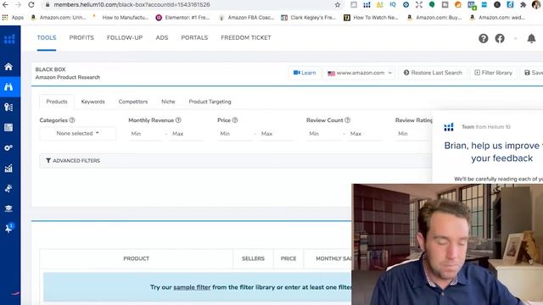Click the Price help question icon
The image size is (543, 305).
click(x=235, y=120)
